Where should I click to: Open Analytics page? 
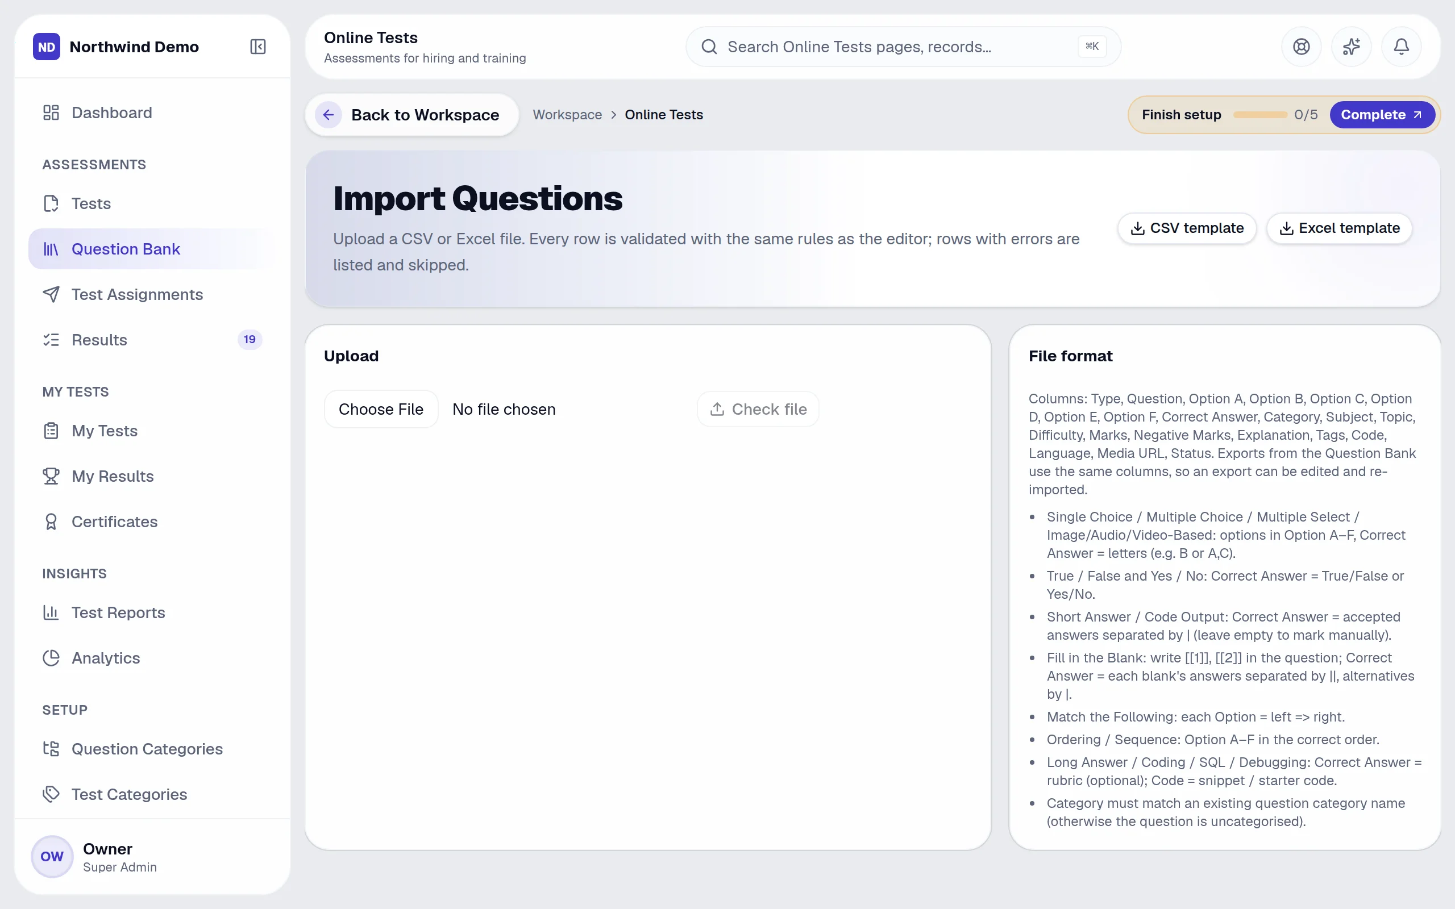click(153, 658)
